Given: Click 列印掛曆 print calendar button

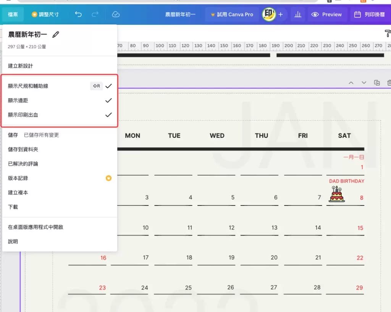Looking at the screenshot, I should point(370,15).
